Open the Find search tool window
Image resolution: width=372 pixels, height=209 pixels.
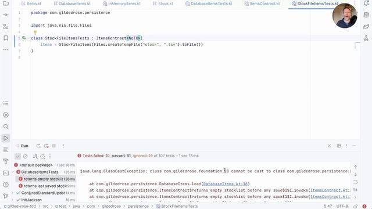point(6,127)
